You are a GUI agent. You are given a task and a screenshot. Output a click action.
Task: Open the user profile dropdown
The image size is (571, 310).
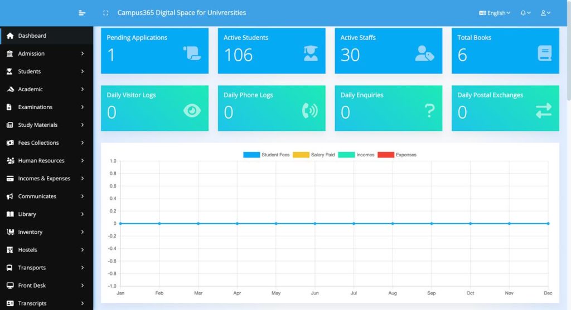click(x=545, y=13)
